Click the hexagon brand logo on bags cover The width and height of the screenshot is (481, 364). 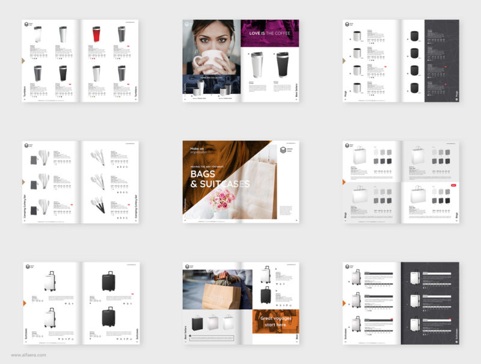[283, 150]
